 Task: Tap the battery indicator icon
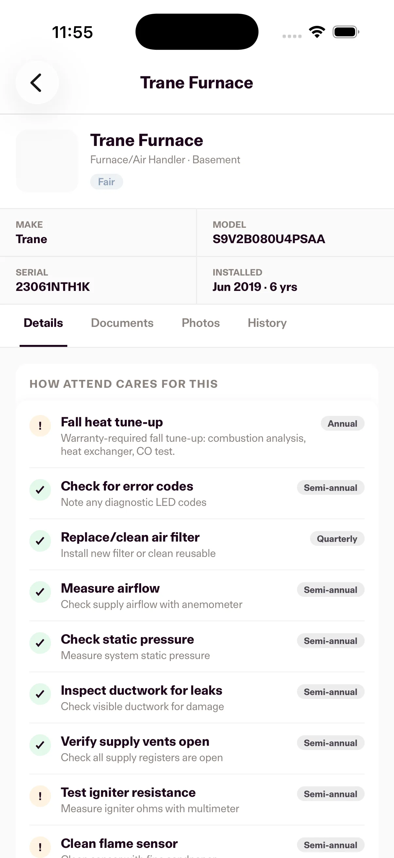346,32
